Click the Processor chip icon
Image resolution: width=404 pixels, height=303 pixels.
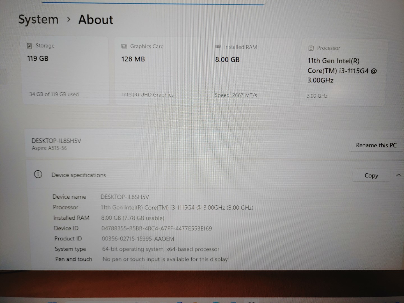point(311,48)
